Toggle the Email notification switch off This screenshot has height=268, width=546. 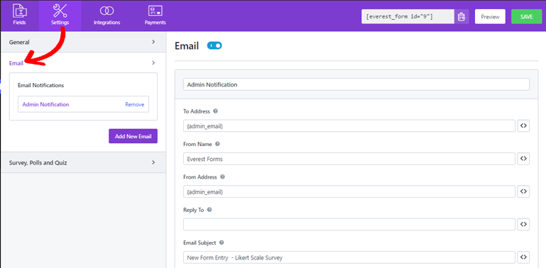pyautogui.click(x=214, y=45)
